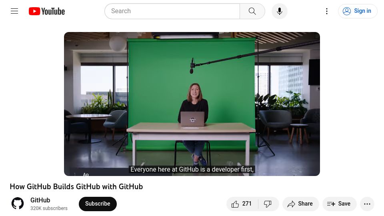Open the GitHub channel avatar
Image resolution: width=384 pixels, height=216 pixels.
tap(18, 204)
